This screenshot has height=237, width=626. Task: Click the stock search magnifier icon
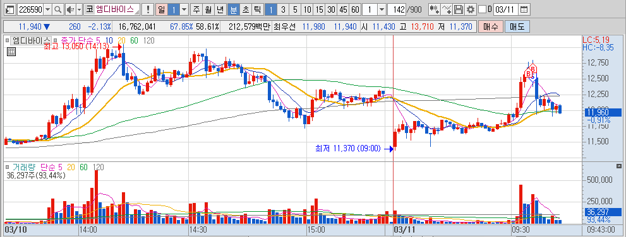tap(58, 9)
